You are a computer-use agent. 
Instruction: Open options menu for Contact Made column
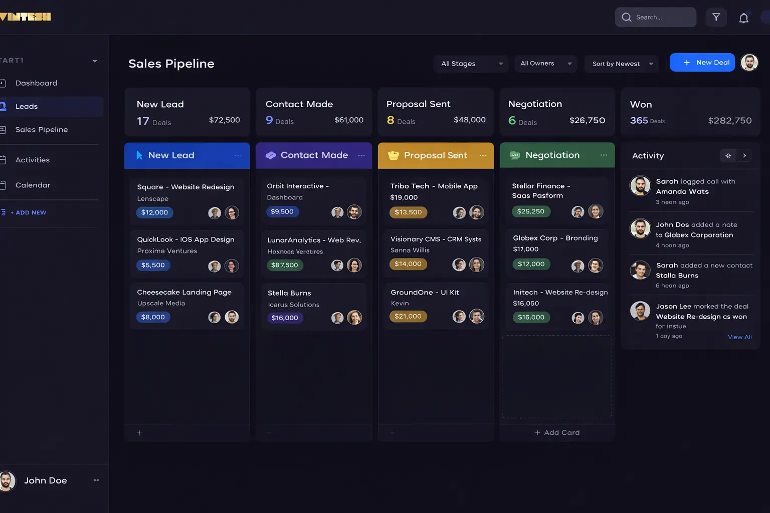coord(361,156)
